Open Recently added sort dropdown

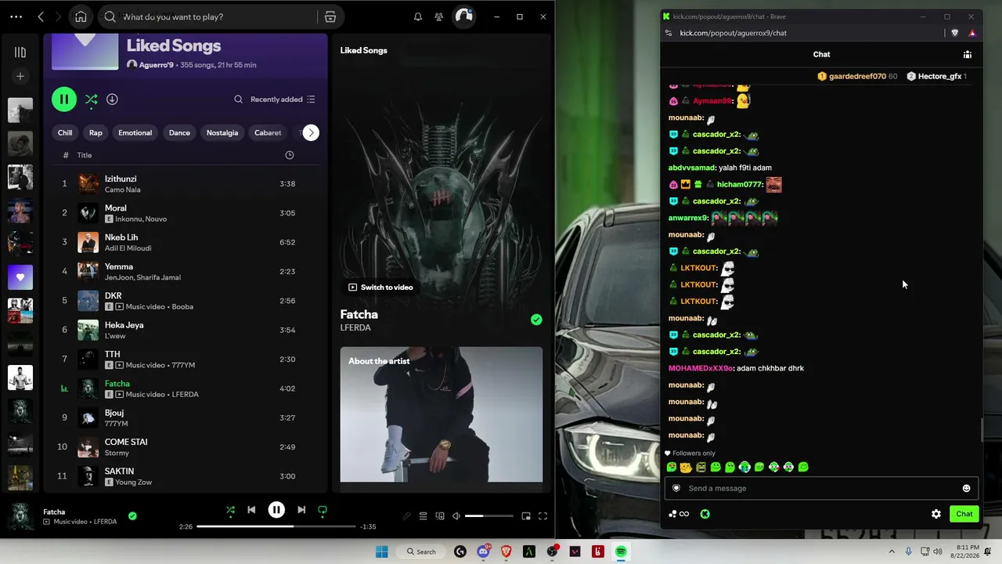click(x=283, y=99)
